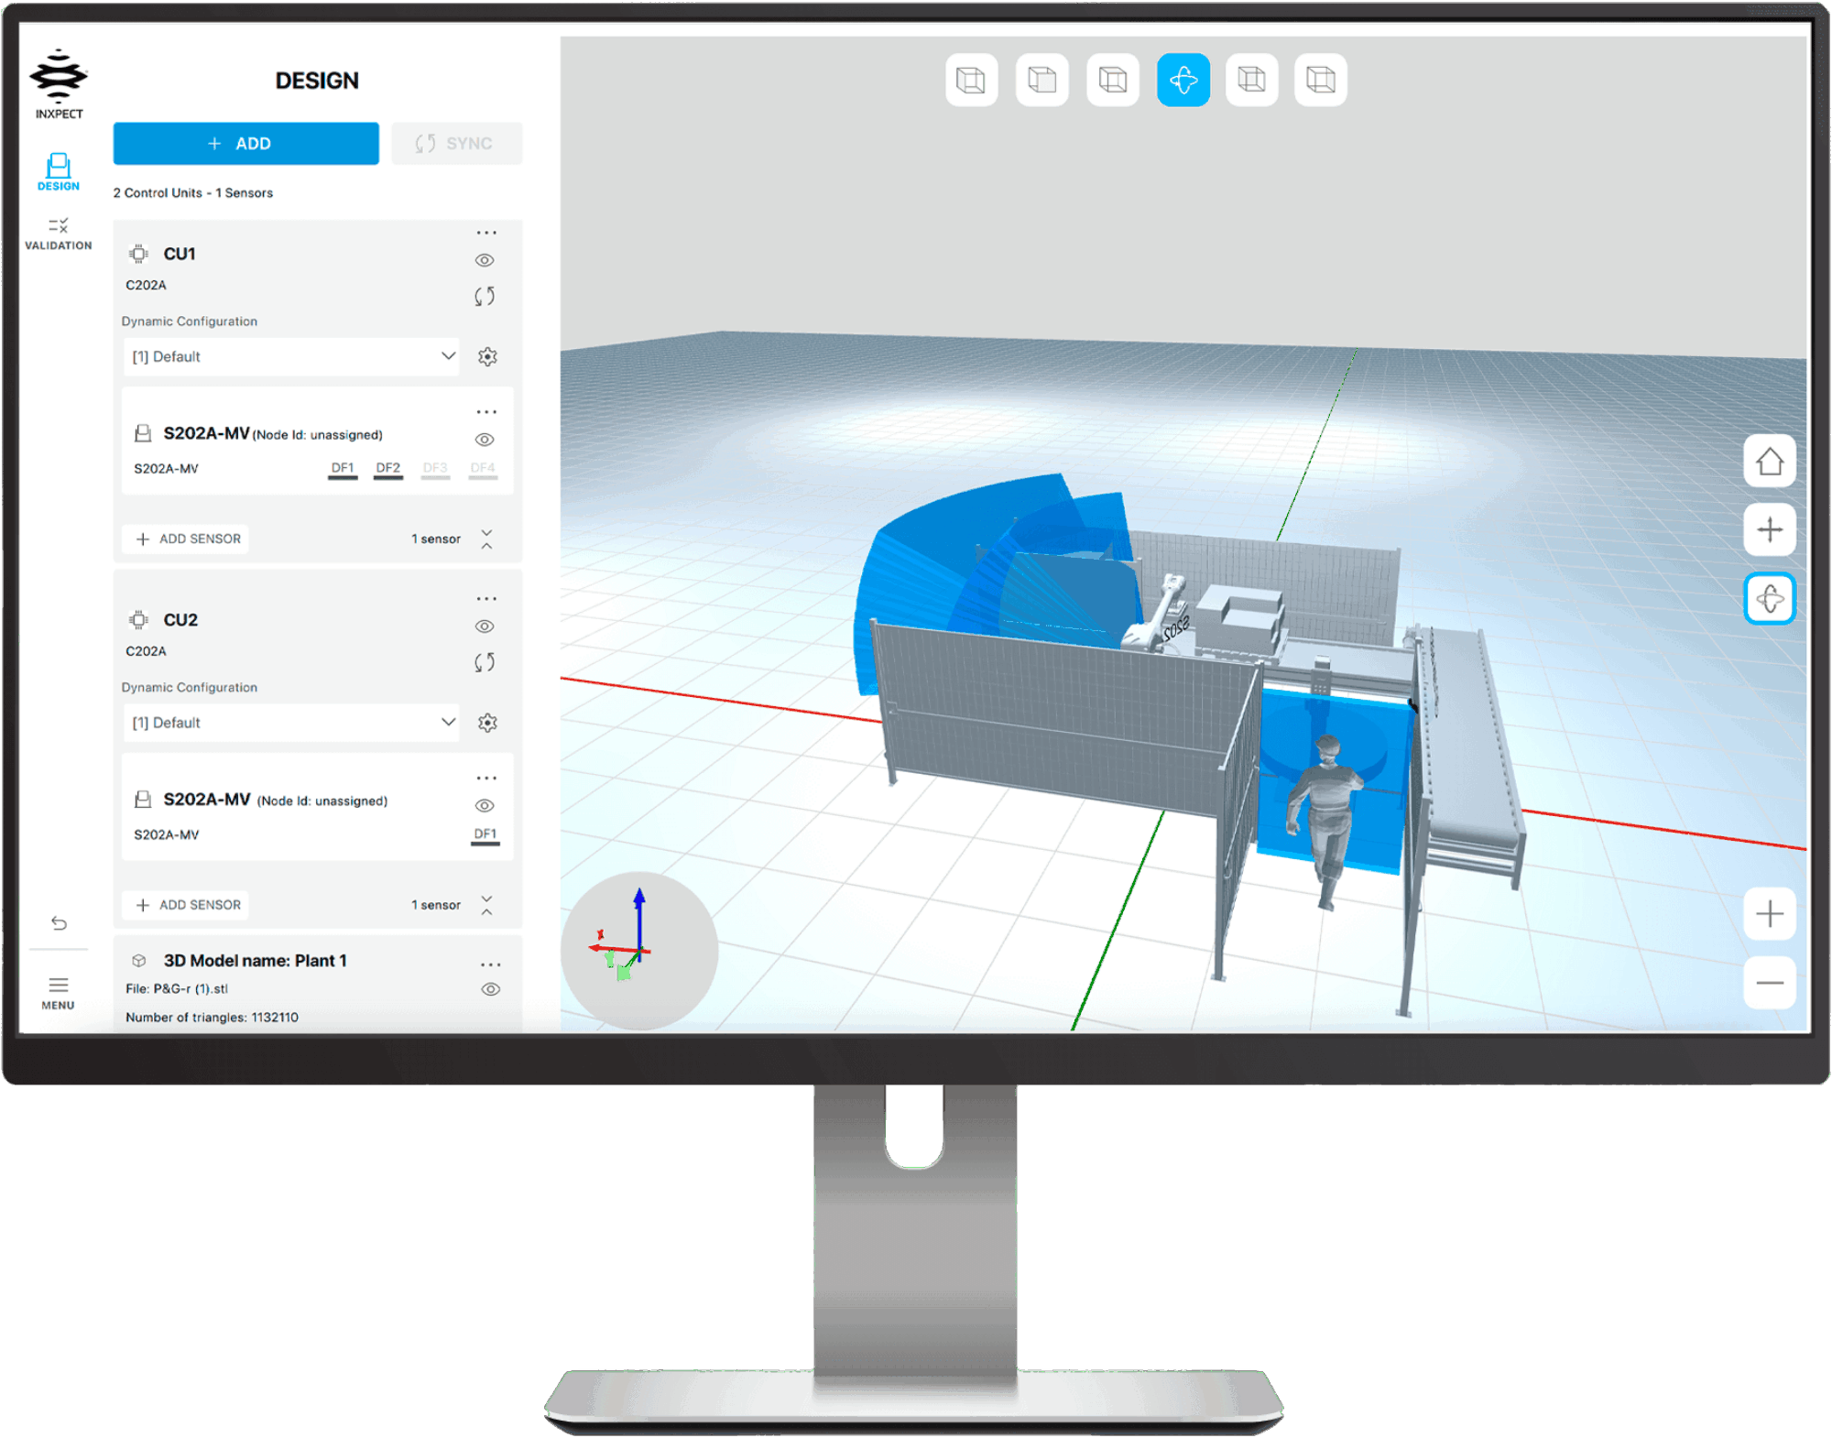Image resolution: width=1832 pixels, height=1438 pixels.
Task: Open CU1 dynamic configuration gear settings
Action: coord(487,356)
